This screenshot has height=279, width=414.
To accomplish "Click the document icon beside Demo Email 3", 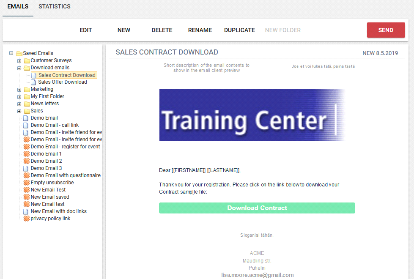I will tap(26, 168).
